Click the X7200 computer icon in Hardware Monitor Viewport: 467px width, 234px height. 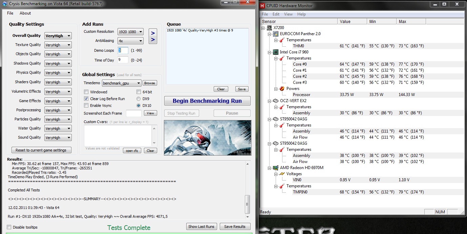click(x=270, y=28)
